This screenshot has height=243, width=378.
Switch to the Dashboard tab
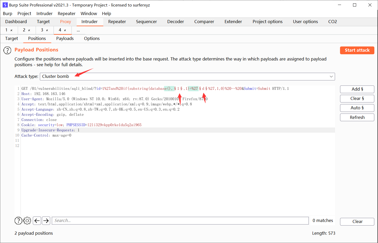point(16,22)
